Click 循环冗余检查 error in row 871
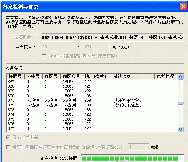This screenshot has height=162, width=188. coord(128,100)
